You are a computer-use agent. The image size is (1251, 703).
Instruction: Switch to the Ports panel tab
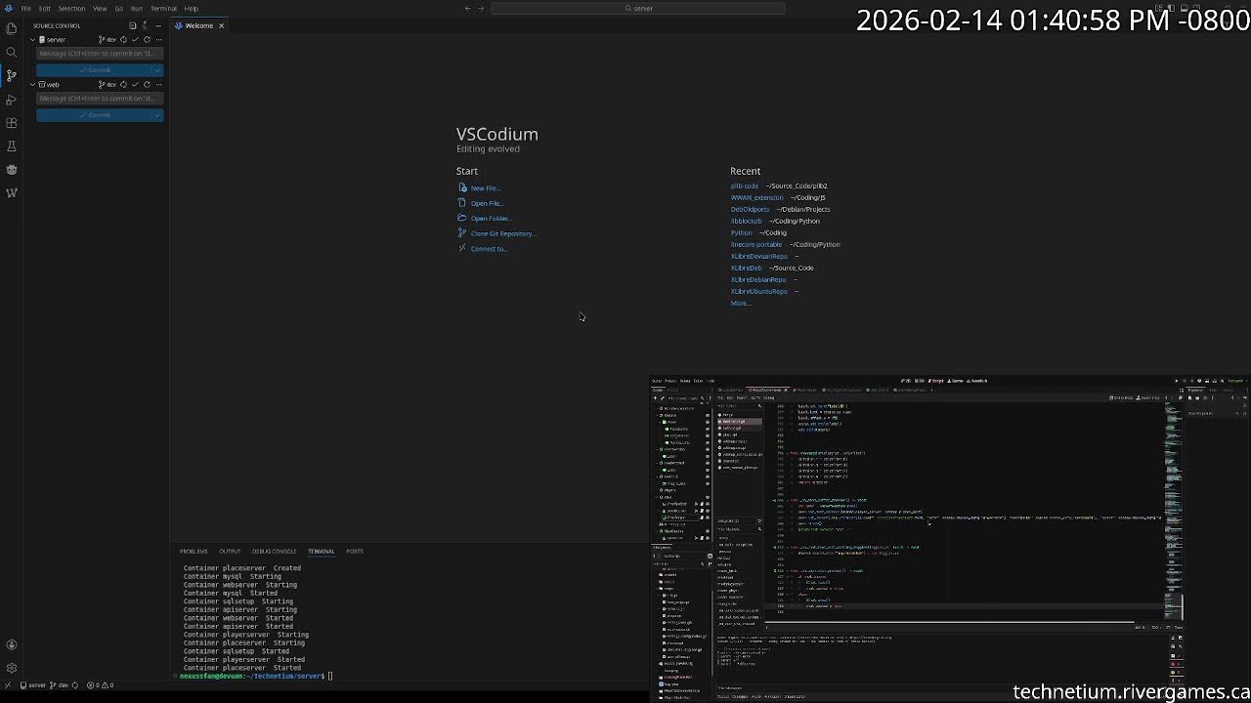pos(355,552)
